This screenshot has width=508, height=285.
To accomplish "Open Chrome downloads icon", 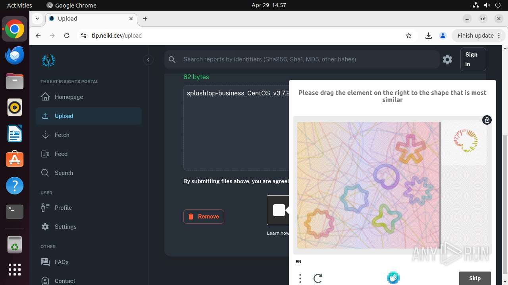I will 429,36.
